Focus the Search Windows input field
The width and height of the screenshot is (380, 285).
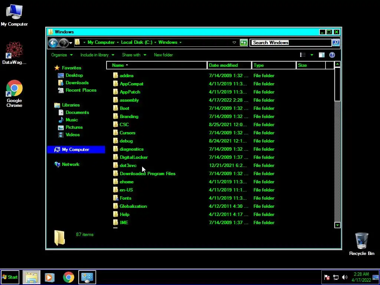(x=291, y=43)
